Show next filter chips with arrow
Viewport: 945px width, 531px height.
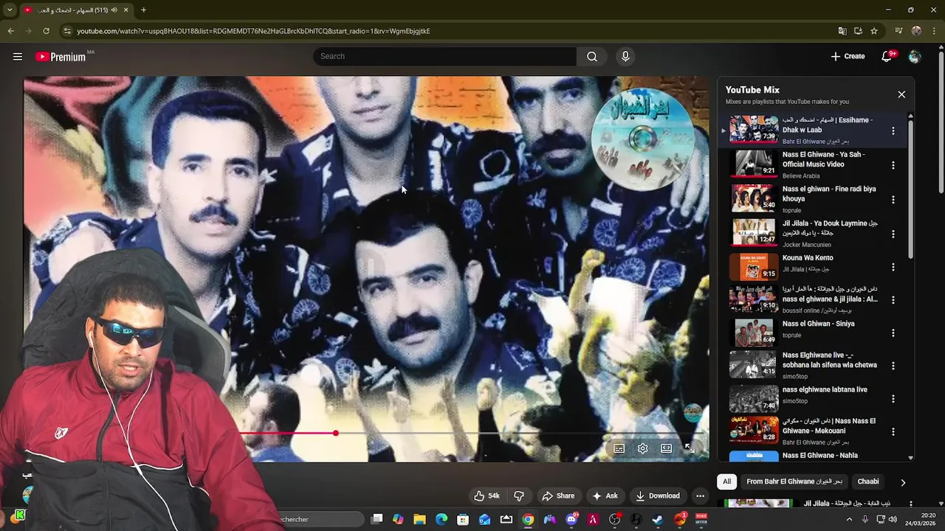[903, 482]
